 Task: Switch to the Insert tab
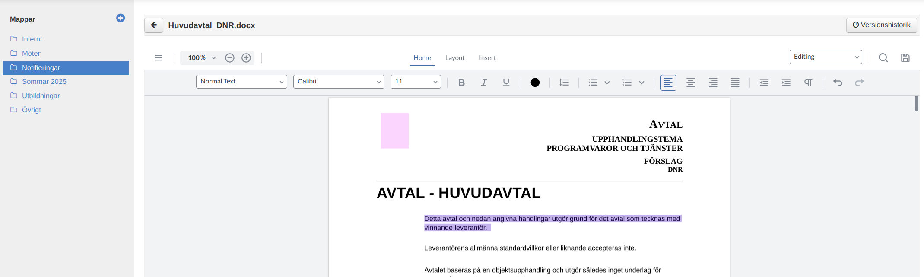click(x=487, y=58)
